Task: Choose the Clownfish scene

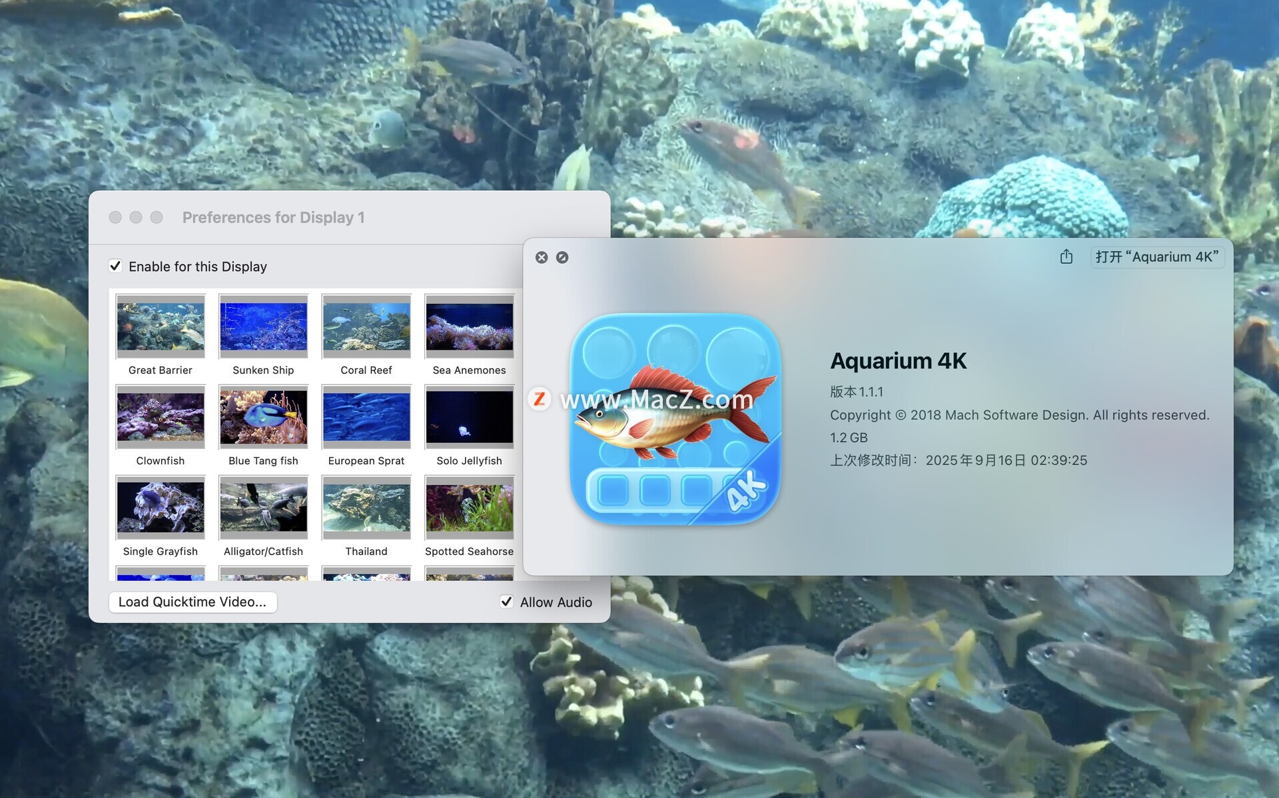Action: click(161, 417)
